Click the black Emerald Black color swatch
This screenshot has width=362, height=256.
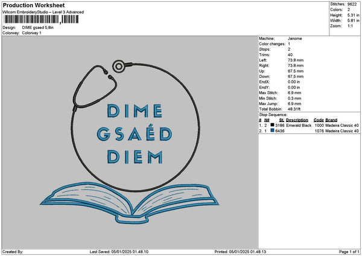pyautogui.click(x=273, y=125)
